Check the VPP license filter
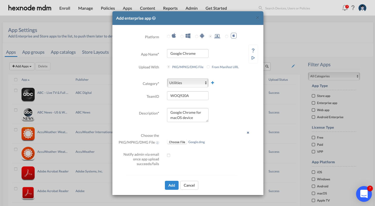 click(x=313, y=151)
